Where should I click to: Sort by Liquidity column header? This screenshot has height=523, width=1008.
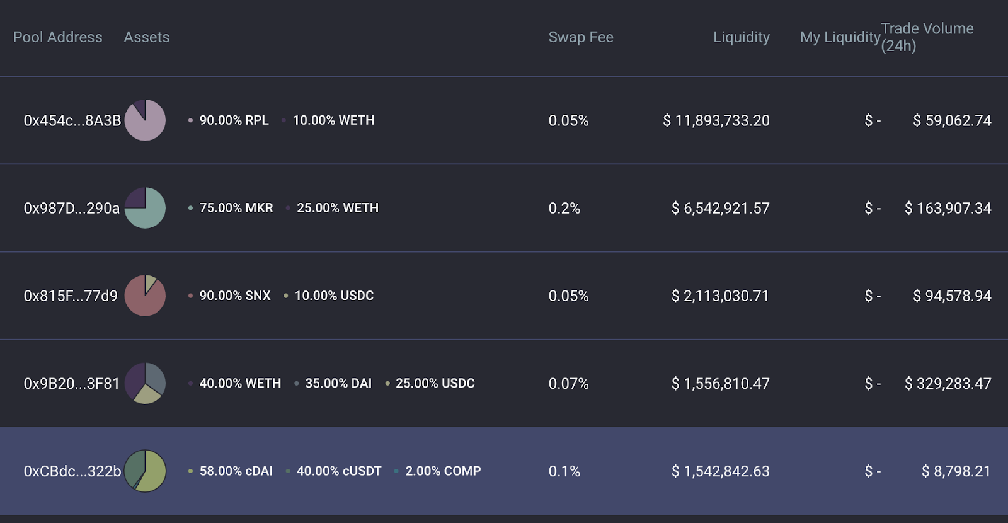tap(741, 37)
